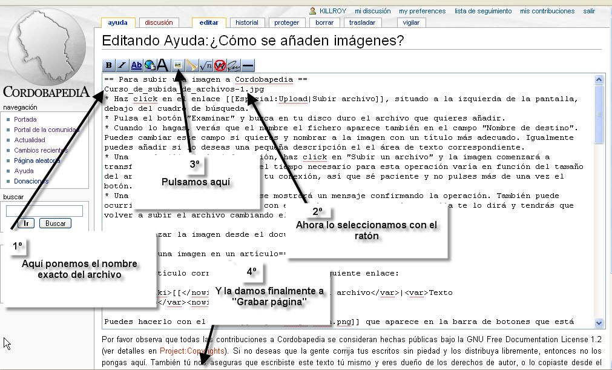Load a Página aleatoria
Viewport: 612px width, 370px height.
37,160
